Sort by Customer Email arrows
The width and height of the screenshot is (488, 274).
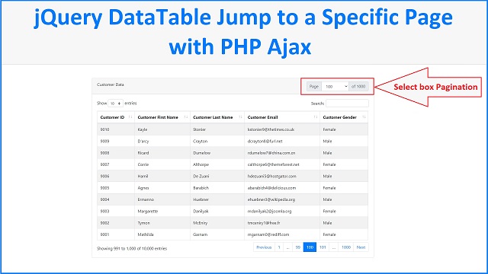pyautogui.click(x=316, y=117)
